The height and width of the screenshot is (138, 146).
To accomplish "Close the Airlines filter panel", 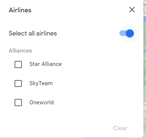I will click(x=132, y=10).
